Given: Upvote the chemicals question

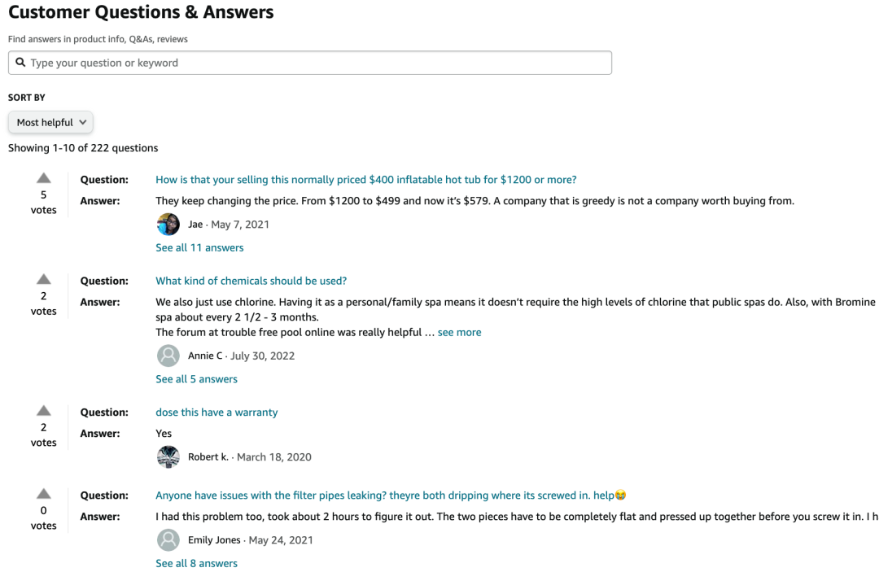Looking at the screenshot, I should (44, 279).
